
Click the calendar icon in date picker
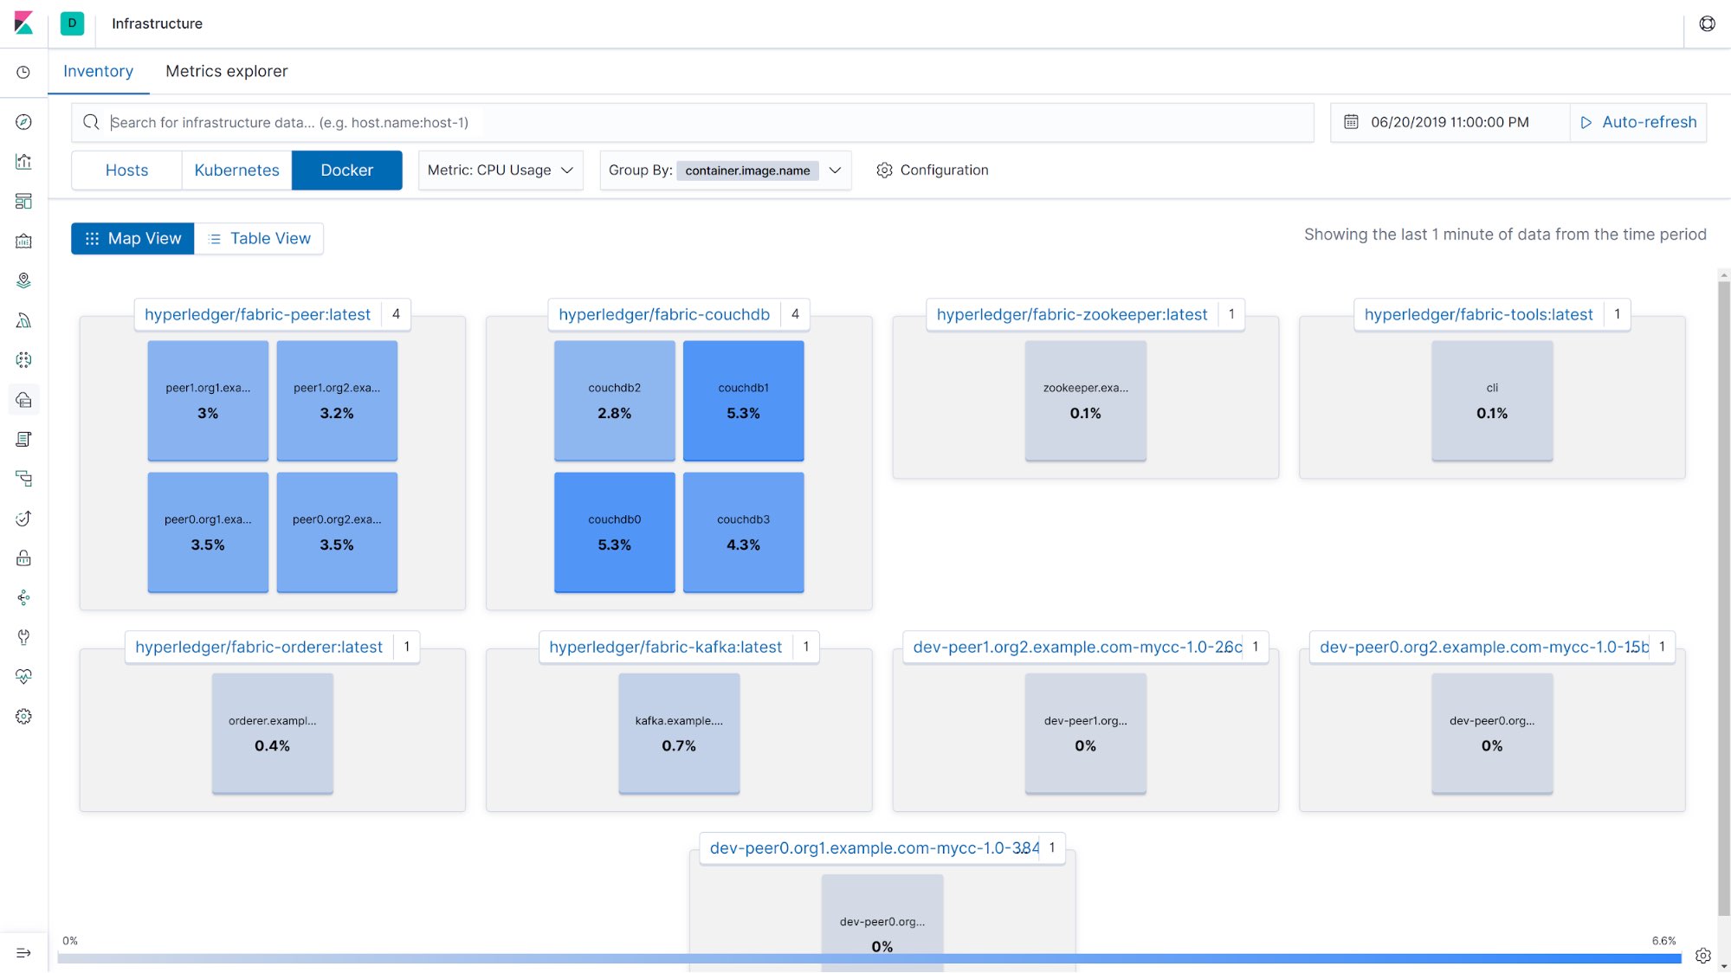pyautogui.click(x=1351, y=122)
